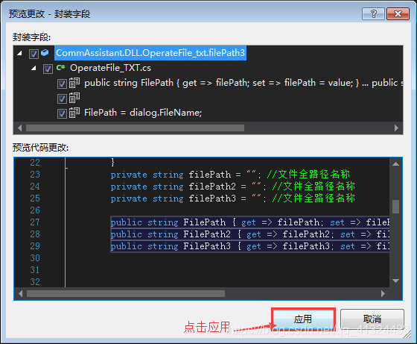Click tree panel scroll left arrow
Image resolution: width=417 pixels, height=344 pixels.
click(x=19, y=128)
